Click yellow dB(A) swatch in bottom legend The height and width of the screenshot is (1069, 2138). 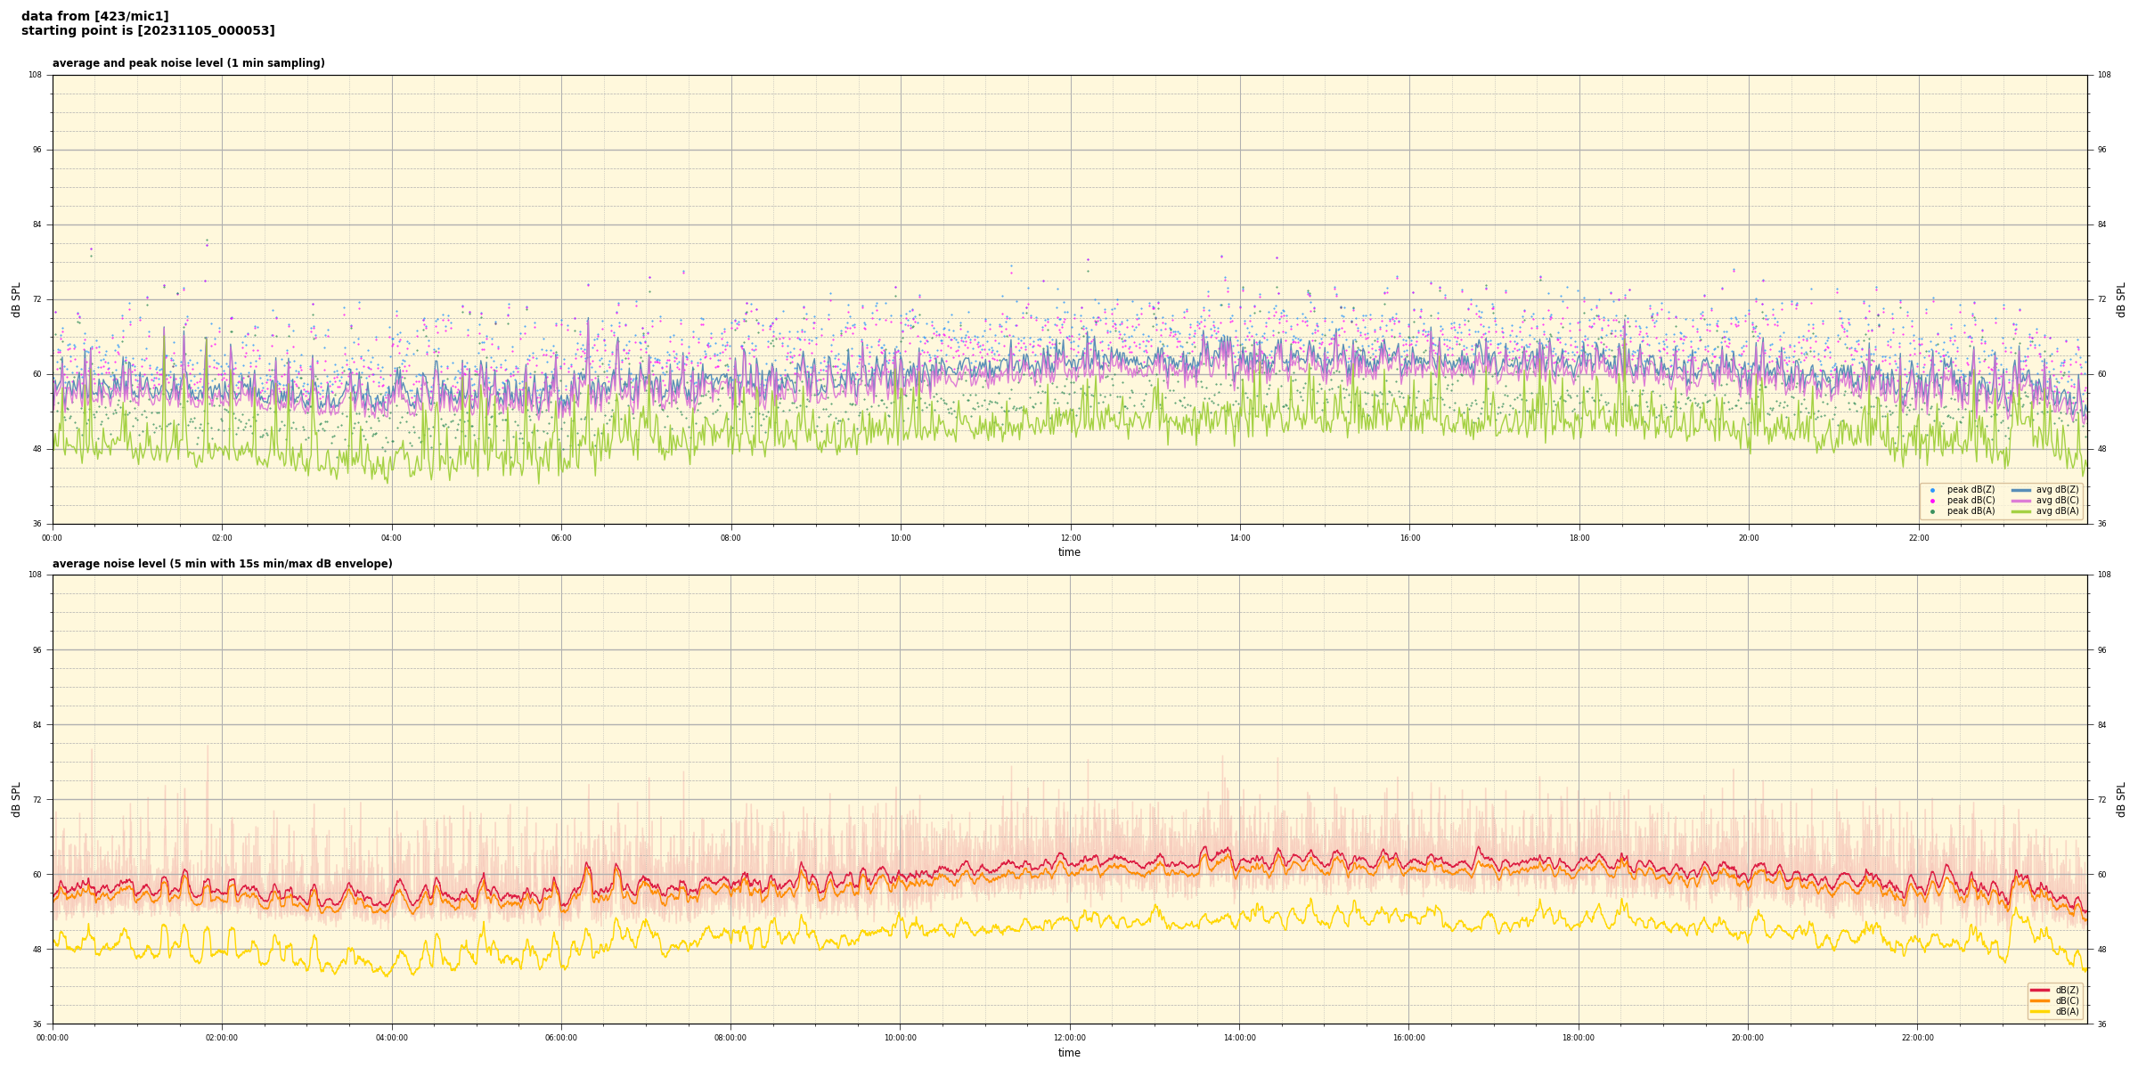tap(2039, 1011)
